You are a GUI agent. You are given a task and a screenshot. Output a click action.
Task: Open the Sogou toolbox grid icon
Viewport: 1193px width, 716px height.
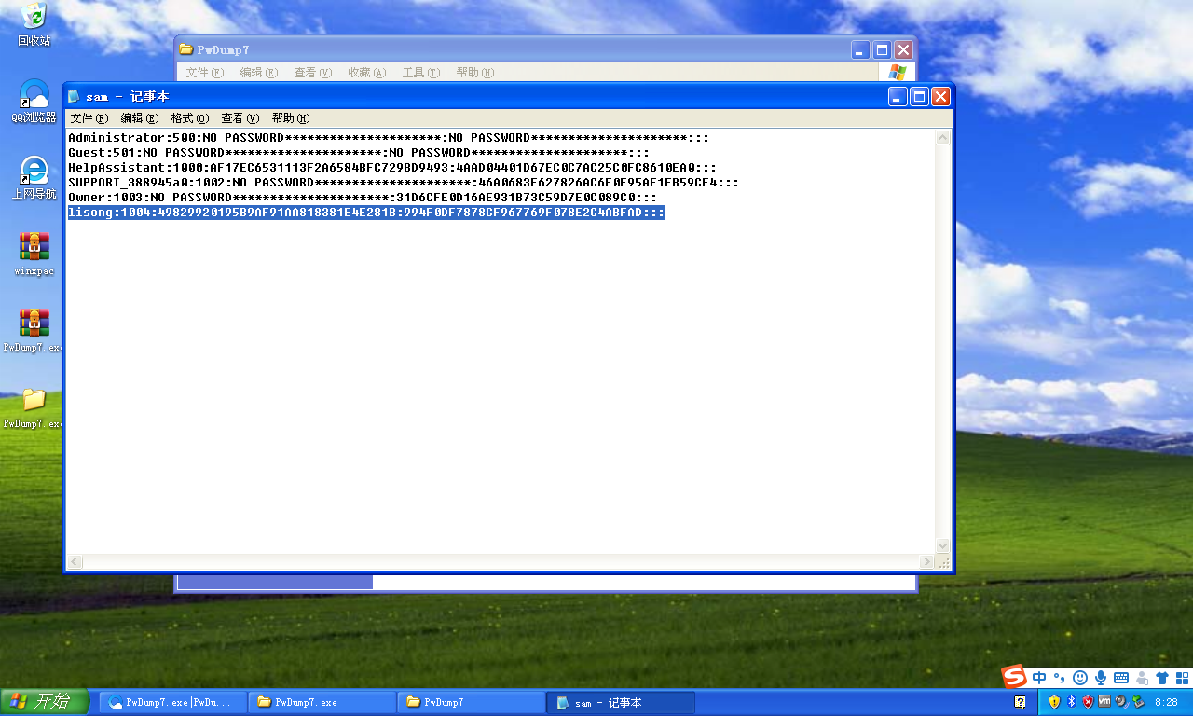click(1182, 678)
